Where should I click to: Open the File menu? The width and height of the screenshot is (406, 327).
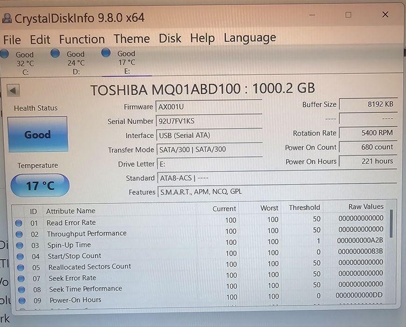(12, 40)
